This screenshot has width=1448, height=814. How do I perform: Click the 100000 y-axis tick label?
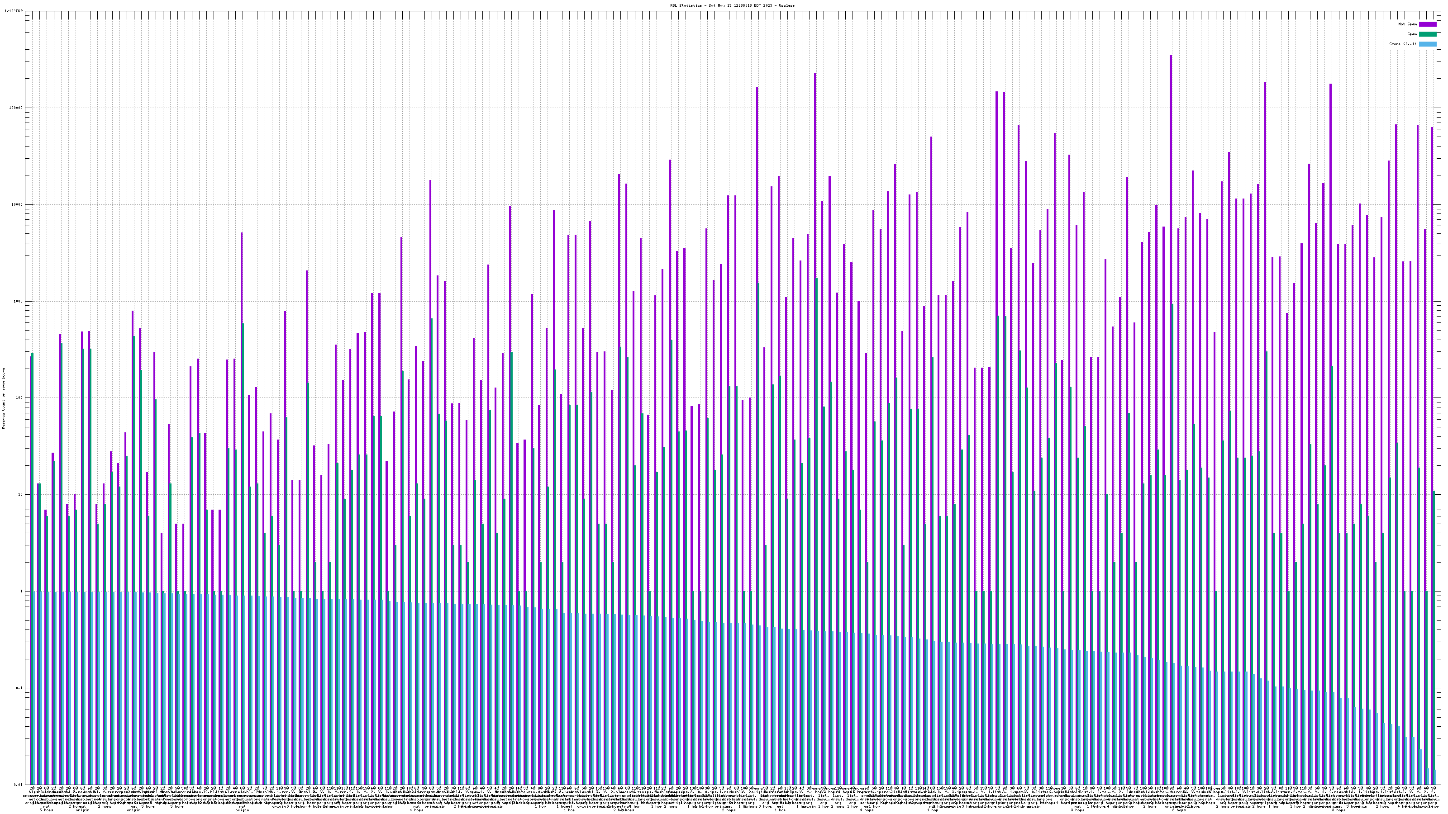coord(16,108)
